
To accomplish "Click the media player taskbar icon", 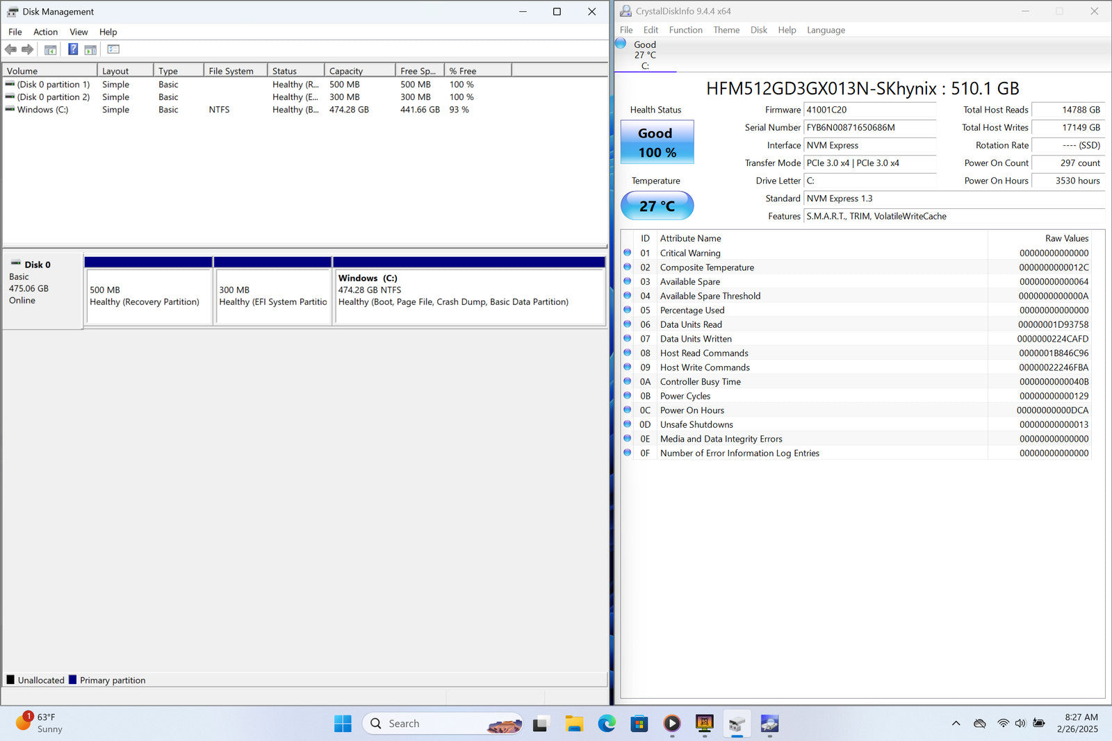I will (671, 724).
